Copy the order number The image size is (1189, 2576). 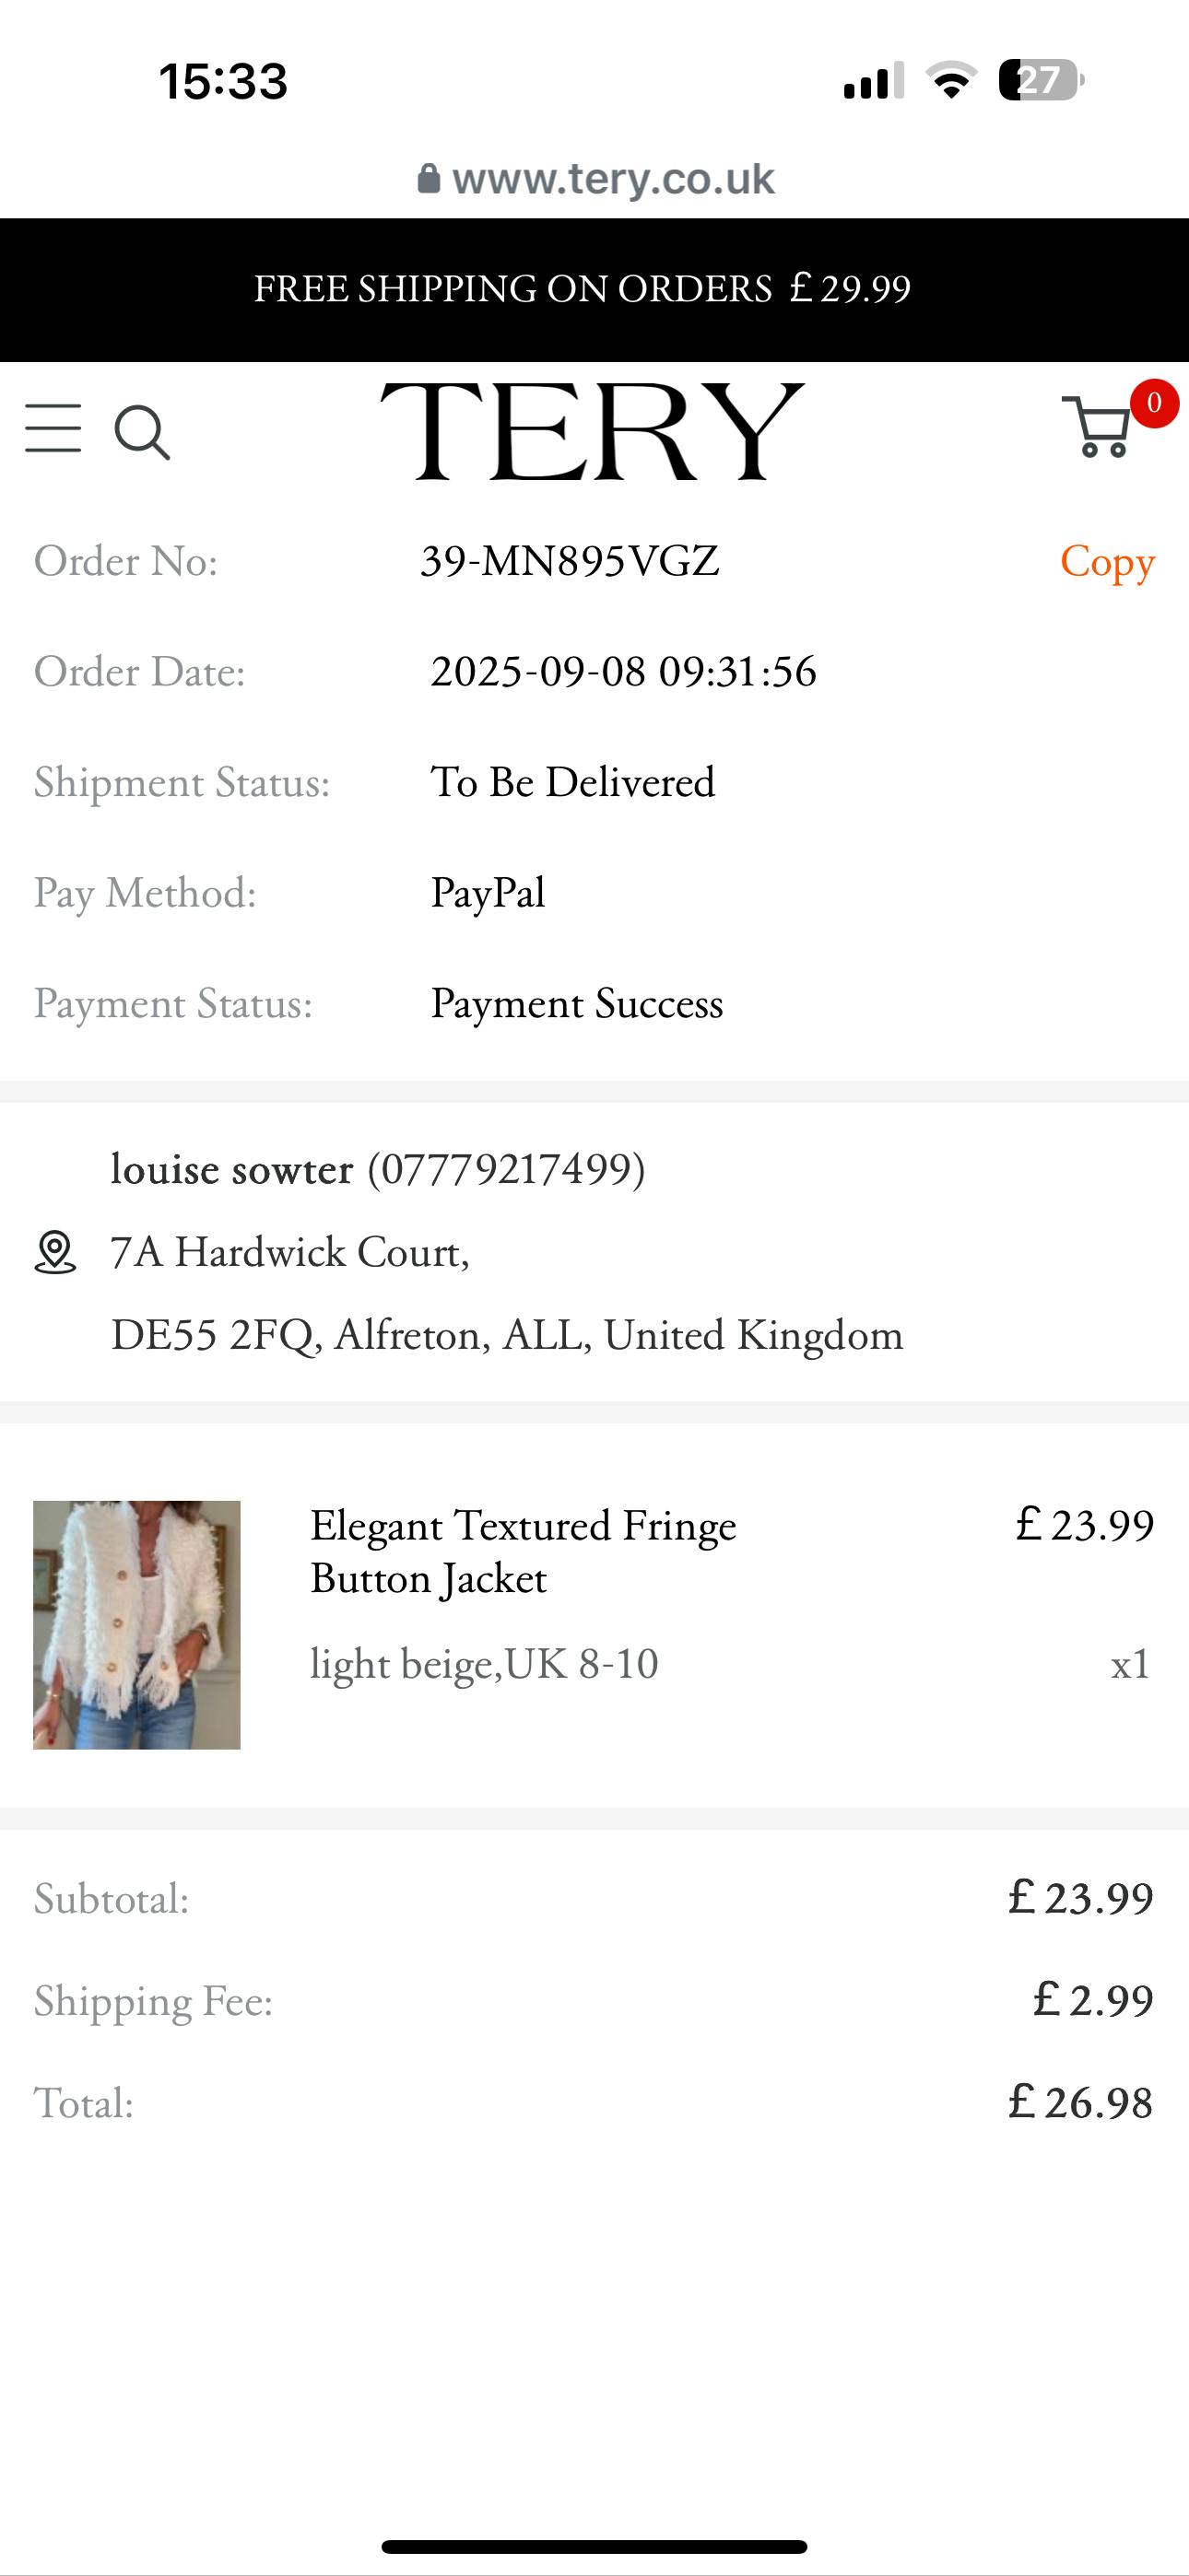point(1107,561)
